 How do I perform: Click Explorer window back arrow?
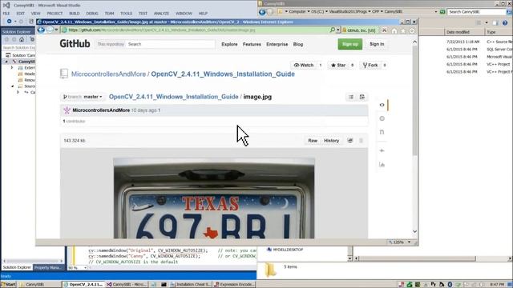pos(262,12)
